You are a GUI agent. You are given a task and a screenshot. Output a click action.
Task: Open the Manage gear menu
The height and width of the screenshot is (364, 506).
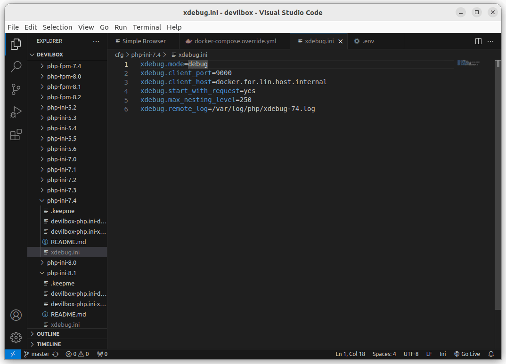[16, 337]
